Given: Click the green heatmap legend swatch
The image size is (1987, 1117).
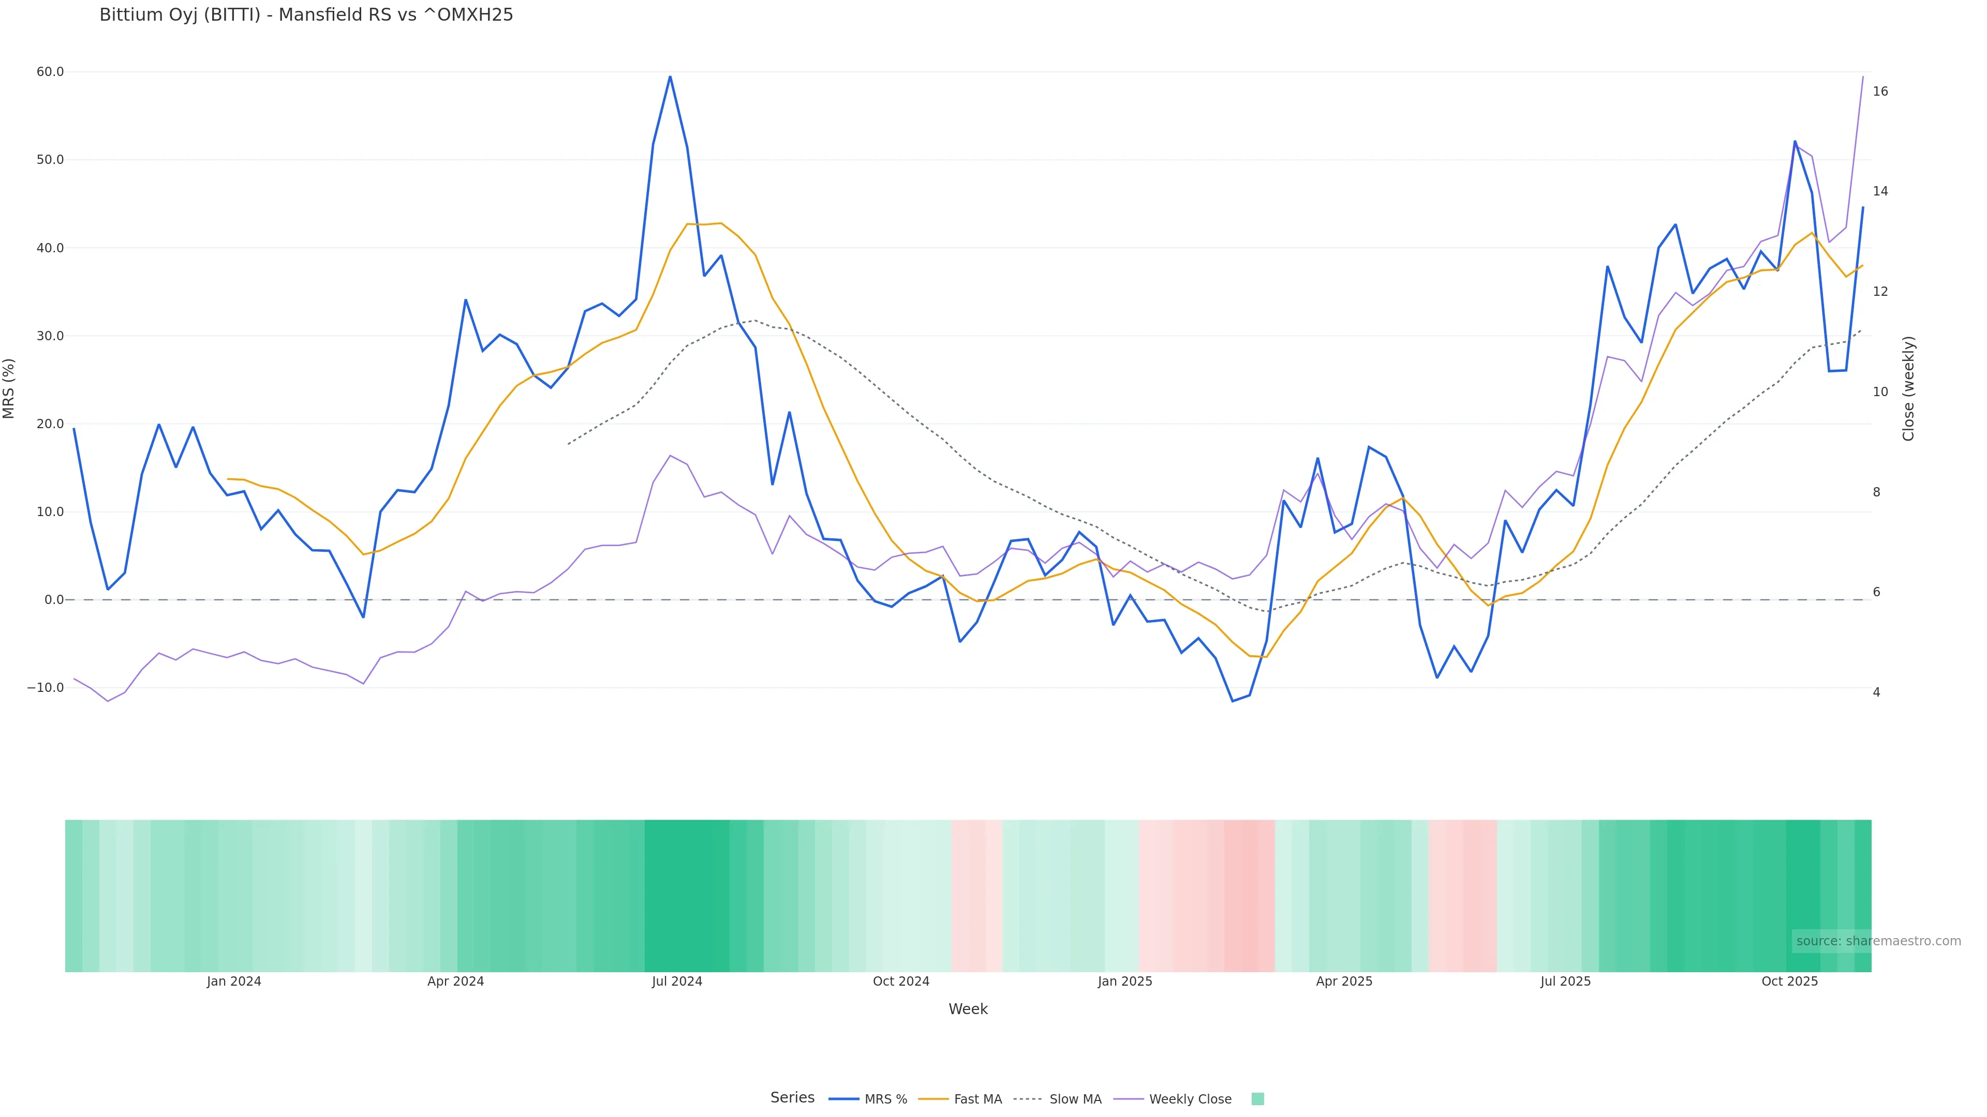Looking at the screenshot, I should [x=1257, y=1099].
